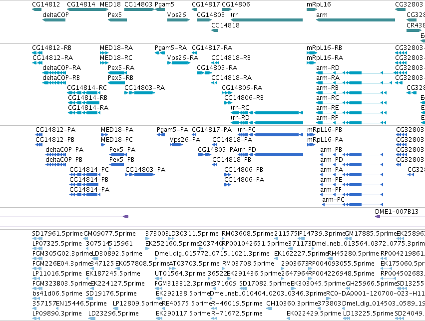Click the Pex5 gene label
The height and width of the screenshot is (321, 425).
pos(115,15)
